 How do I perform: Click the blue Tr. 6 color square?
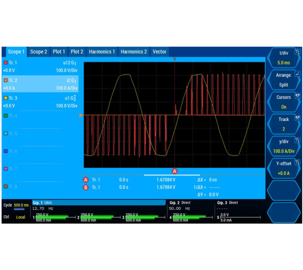coord(6,151)
